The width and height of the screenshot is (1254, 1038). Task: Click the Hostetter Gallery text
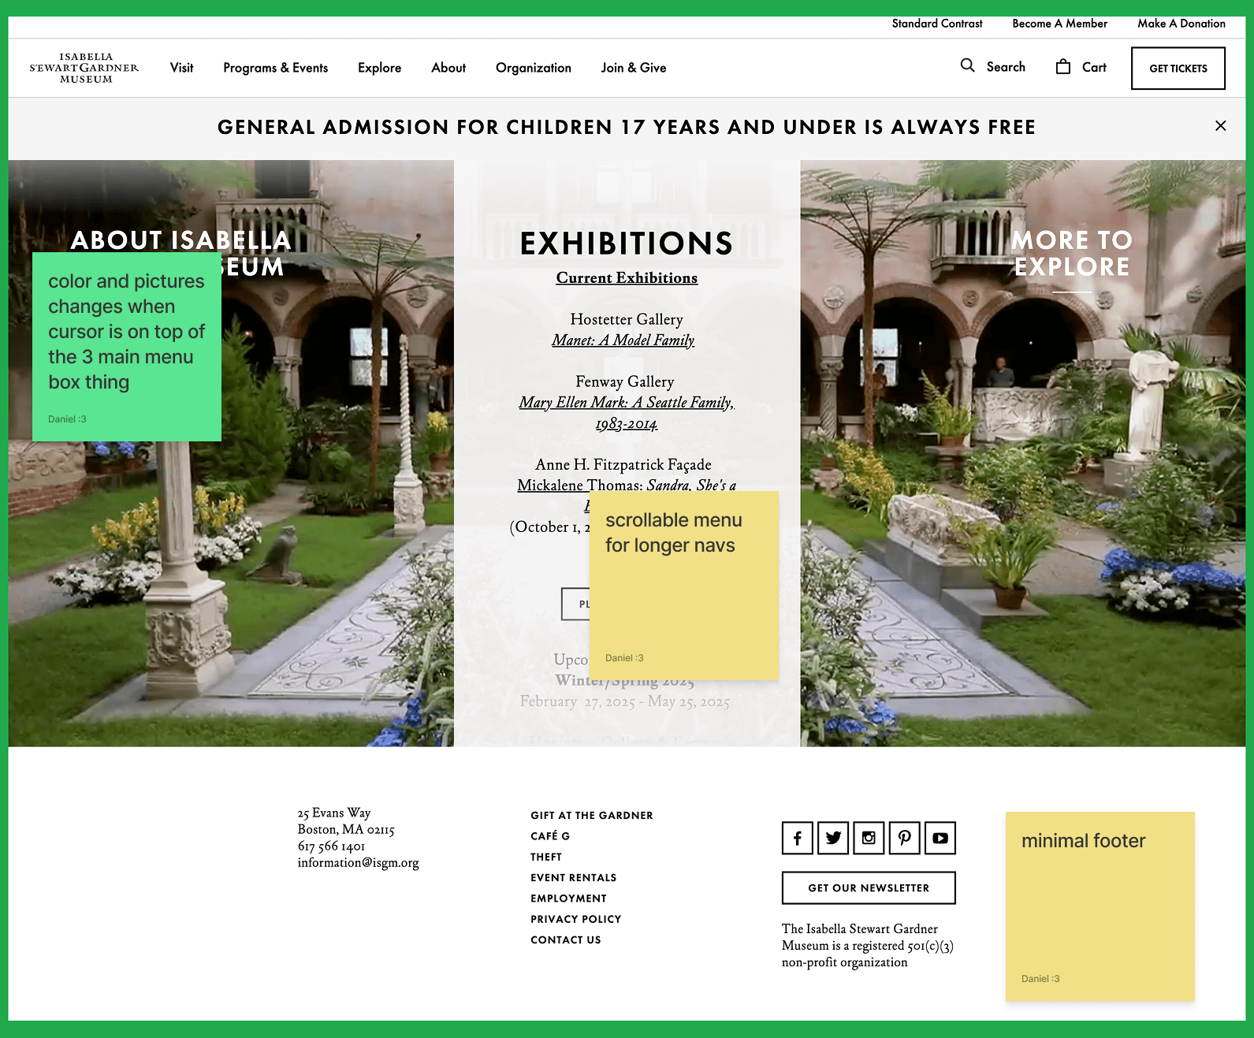click(x=627, y=319)
